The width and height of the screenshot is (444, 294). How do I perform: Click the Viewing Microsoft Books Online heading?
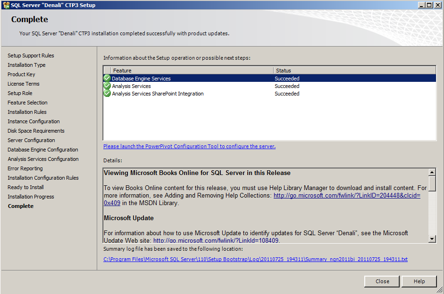[x=197, y=173]
